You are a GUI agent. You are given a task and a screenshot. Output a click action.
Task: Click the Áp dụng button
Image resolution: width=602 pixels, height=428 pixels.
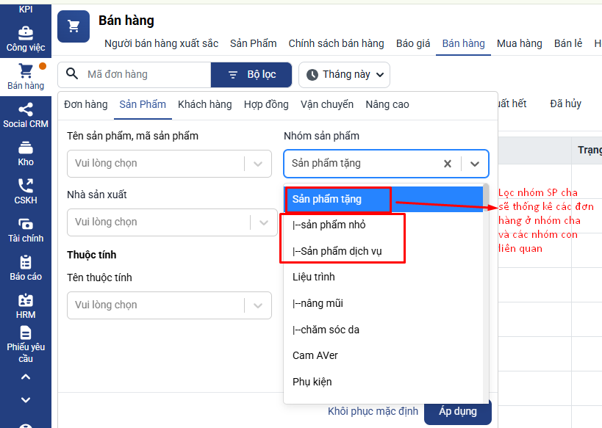click(x=457, y=411)
